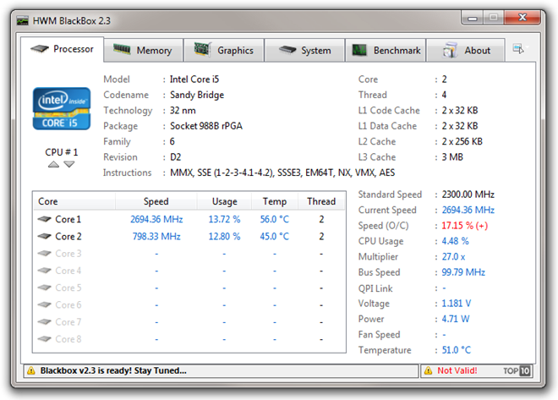558x400 pixels.
Task: Select the Processor tab
Action: click(x=63, y=49)
